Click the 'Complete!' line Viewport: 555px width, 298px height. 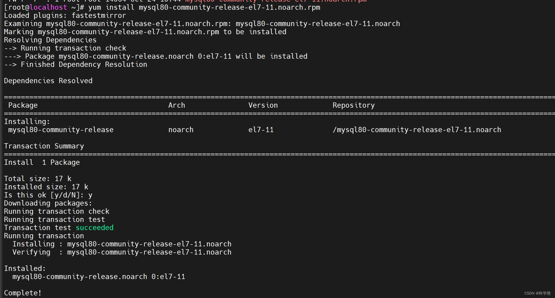(x=23, y=293)
